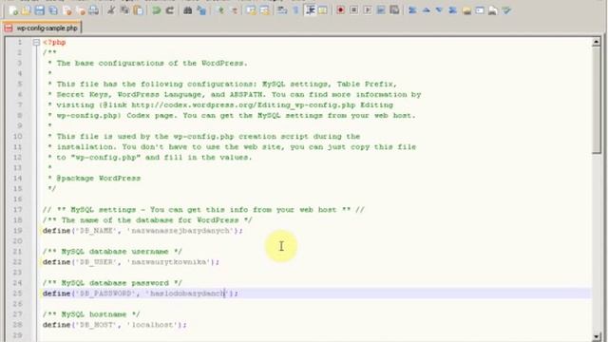Click the 'MySQL database username' comment

click(x=112, y=252)
